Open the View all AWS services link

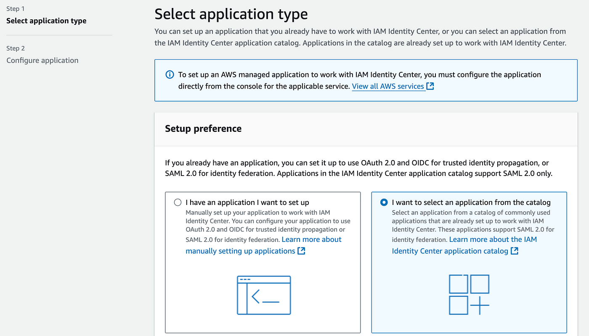[x=388, y=86]
